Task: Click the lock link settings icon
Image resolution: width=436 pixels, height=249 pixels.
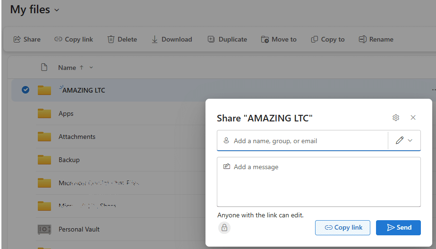Action: click(x=224, y=228)
